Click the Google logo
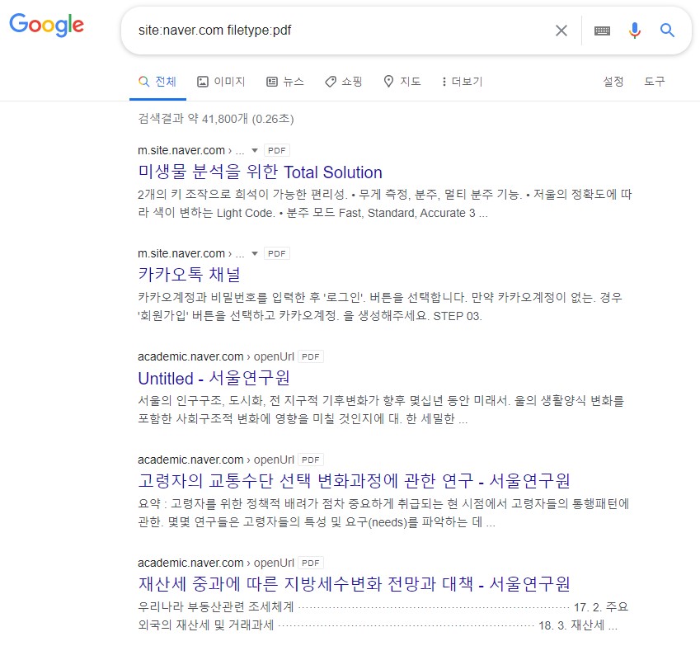This screenshot has height=646, width=700. (x=46, y=25)
